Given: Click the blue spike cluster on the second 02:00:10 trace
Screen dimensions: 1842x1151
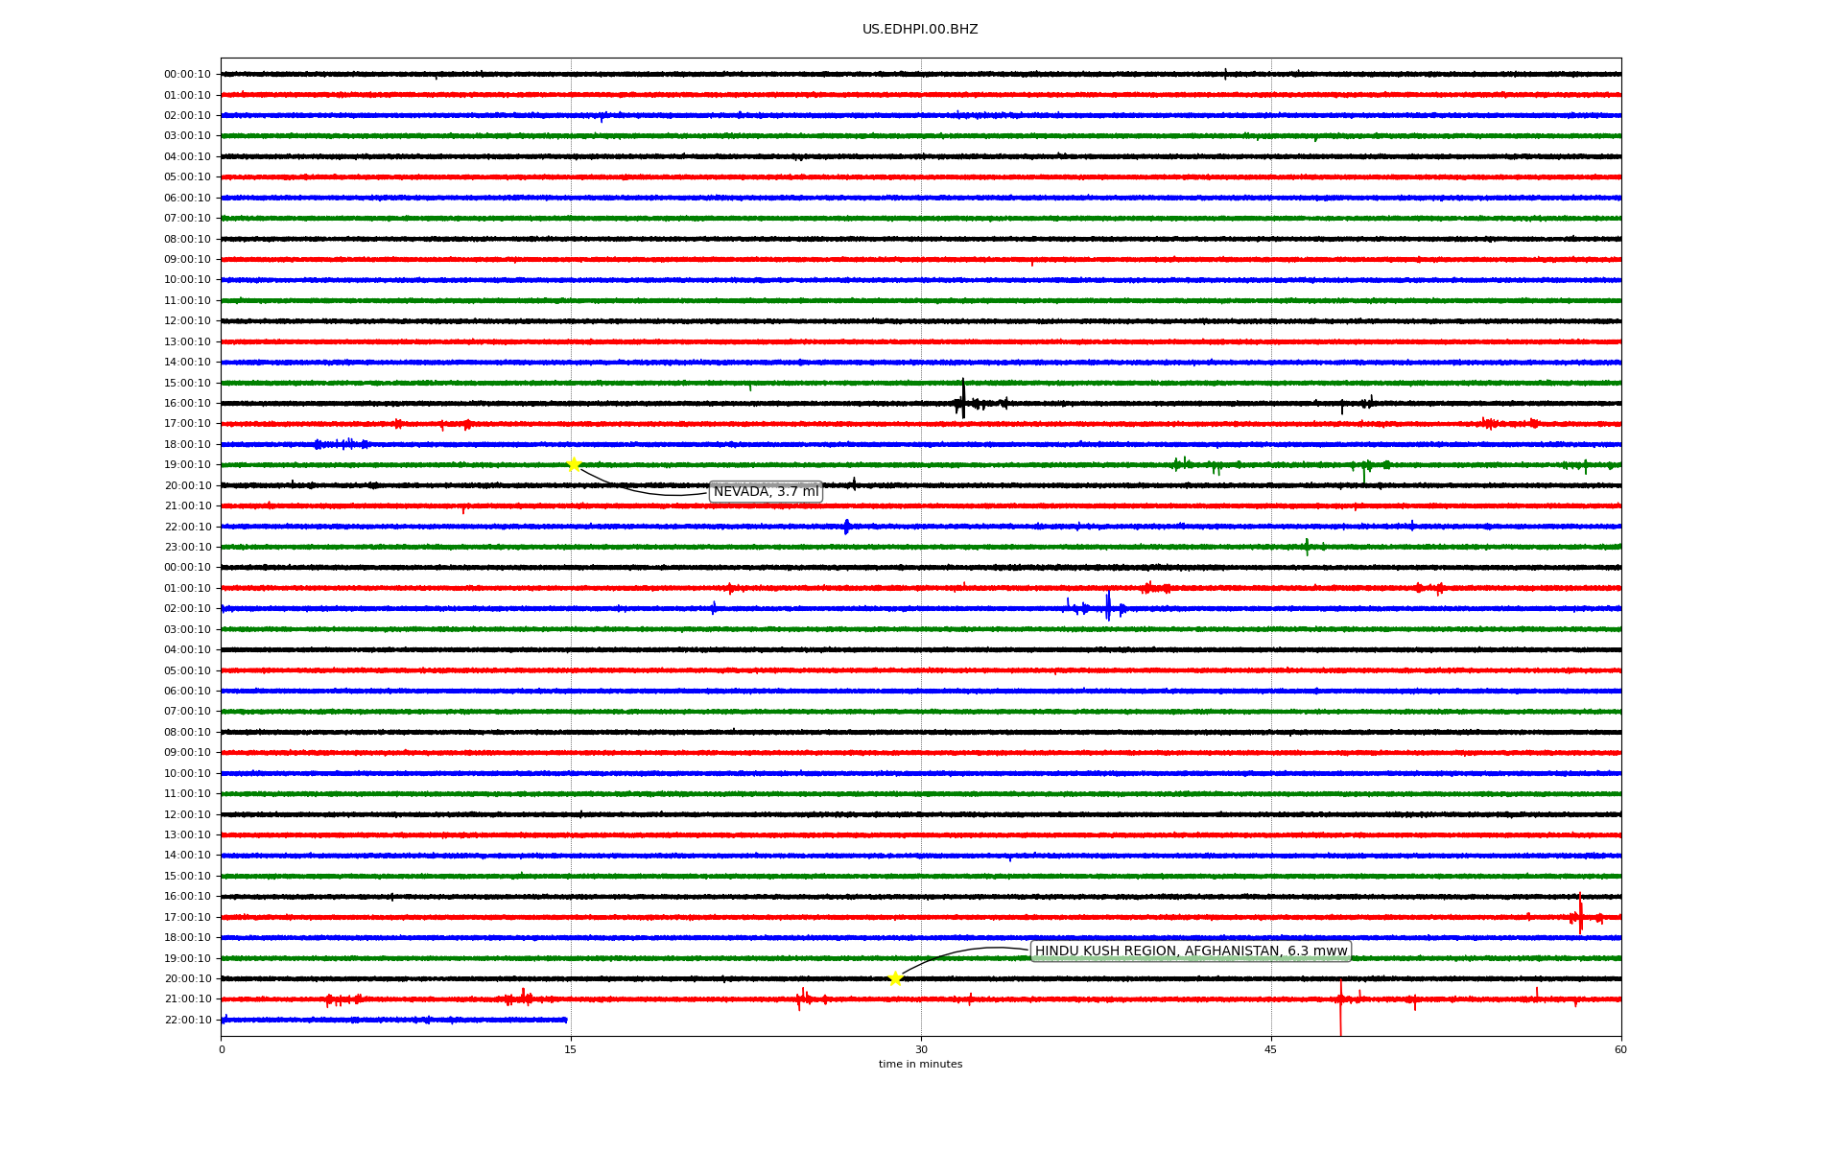Looking at the screenshot, I should tap(1107, 608).
